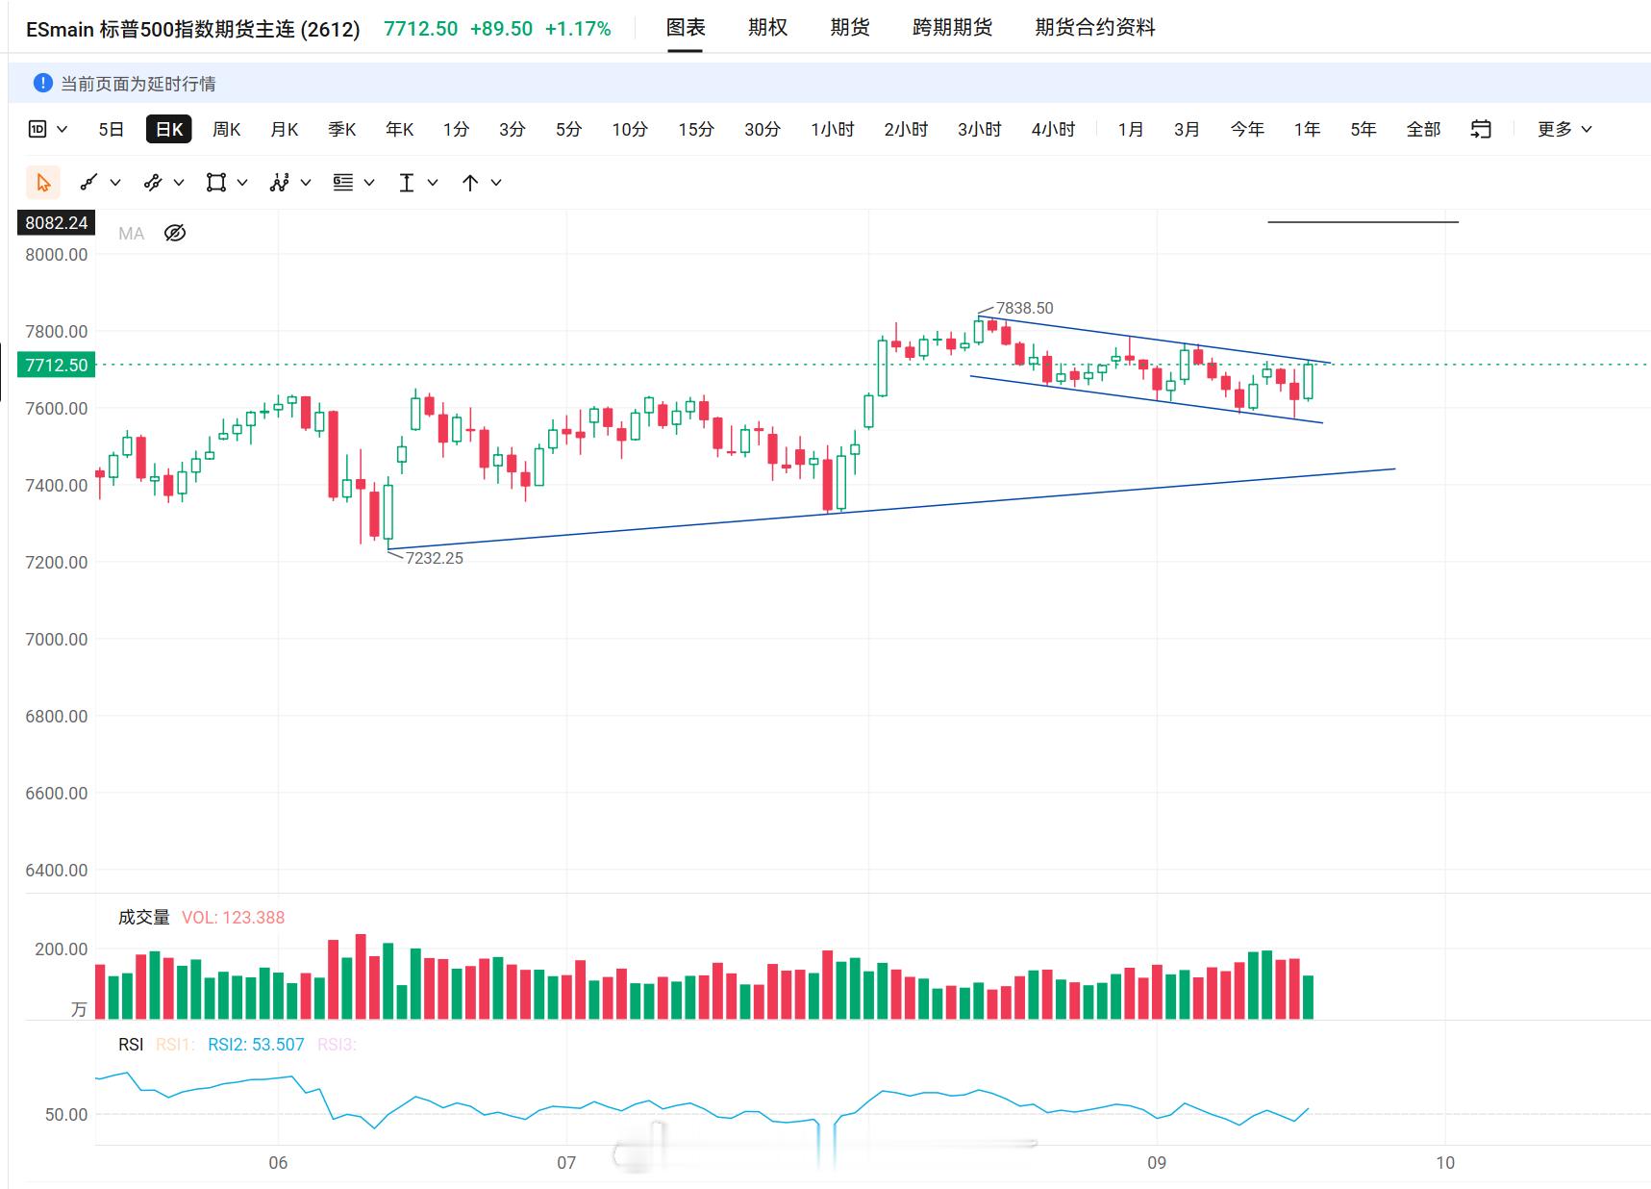Choose the 4小时 interval
The height and width of the screenshot is (1189, 1651).
tap(1053, 129)
